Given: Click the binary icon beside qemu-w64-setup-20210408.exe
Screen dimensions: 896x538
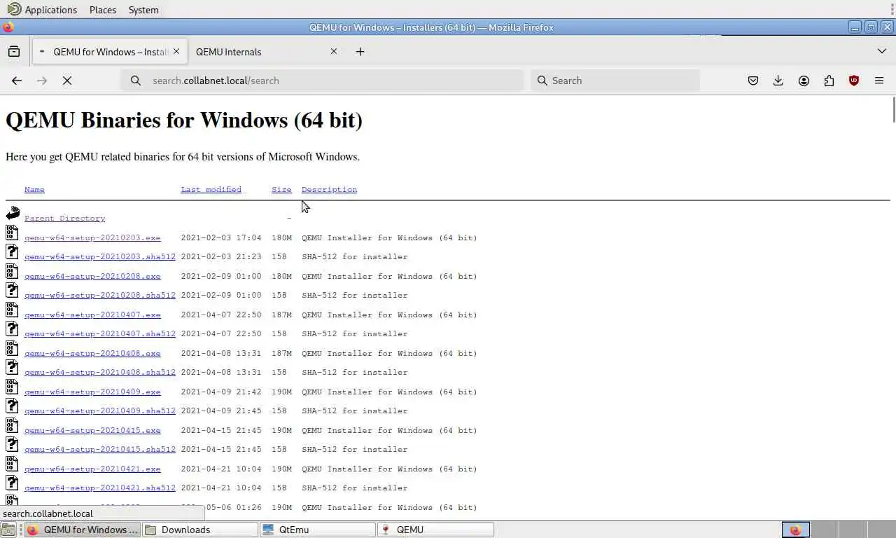Looking at the screenshot, I should [12, 348].
